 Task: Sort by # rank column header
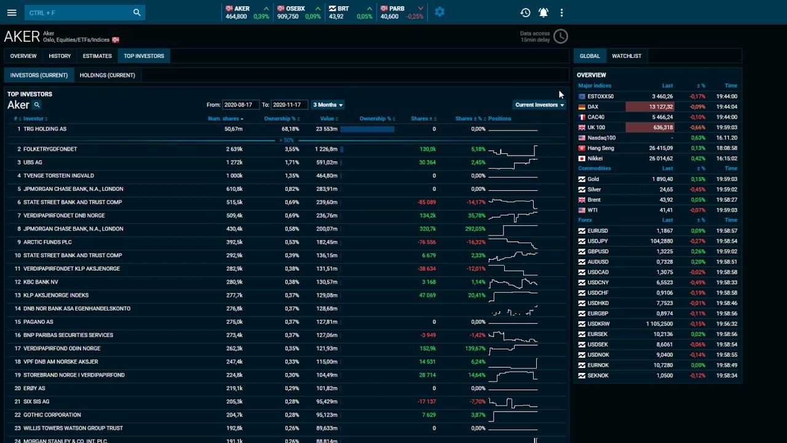pos(16,119)
